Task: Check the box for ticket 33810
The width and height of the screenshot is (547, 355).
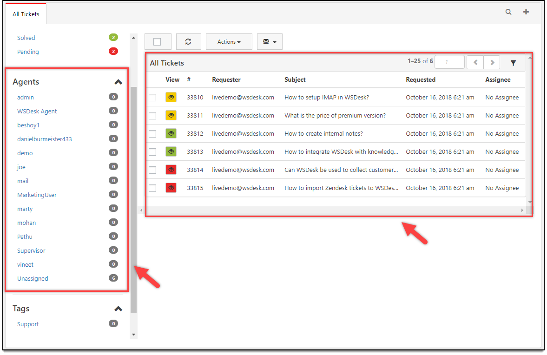Action: [152, 98]
